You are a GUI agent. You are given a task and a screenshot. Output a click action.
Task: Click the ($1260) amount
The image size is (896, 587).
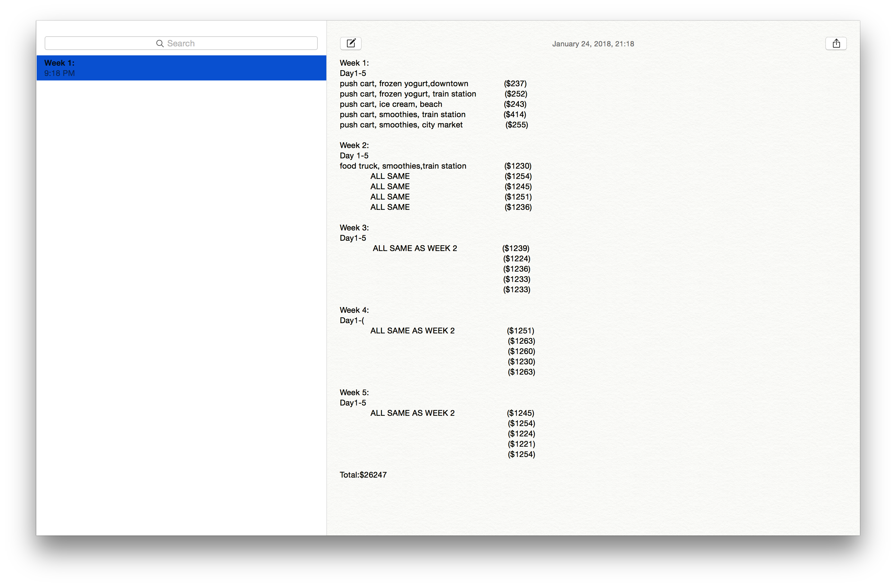coord(521,351)
